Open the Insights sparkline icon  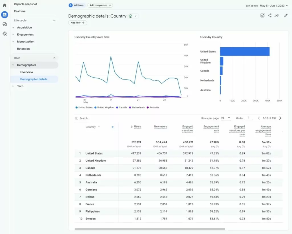tap(277, 15)
